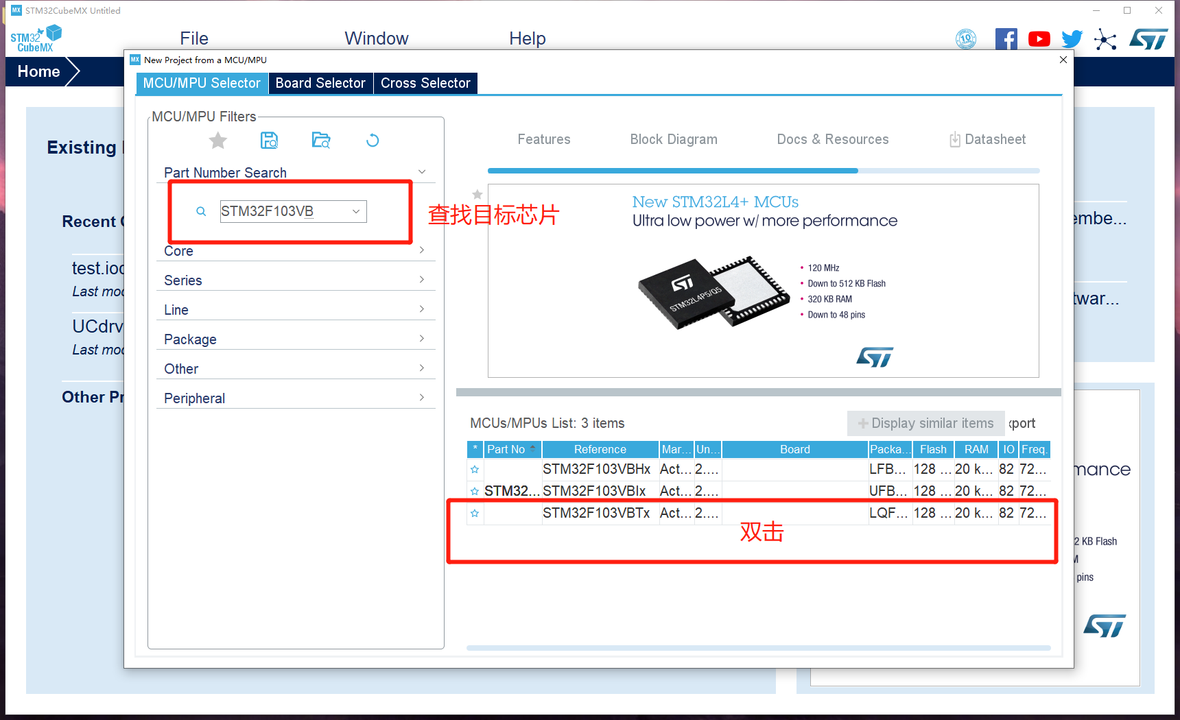The image size is (1180, 720).
Task: Select the STM32F103VBIx reference cell
Action: click(x=600, y=492)
